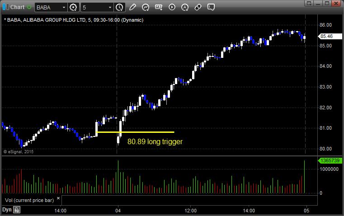Click the first 14:00 time axis label
Image resolution: width=344 pixels, height=216 pixels.
click(x=60, y=211)
